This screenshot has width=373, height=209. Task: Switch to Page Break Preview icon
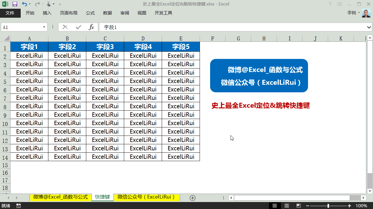click(x=299, y=206)
